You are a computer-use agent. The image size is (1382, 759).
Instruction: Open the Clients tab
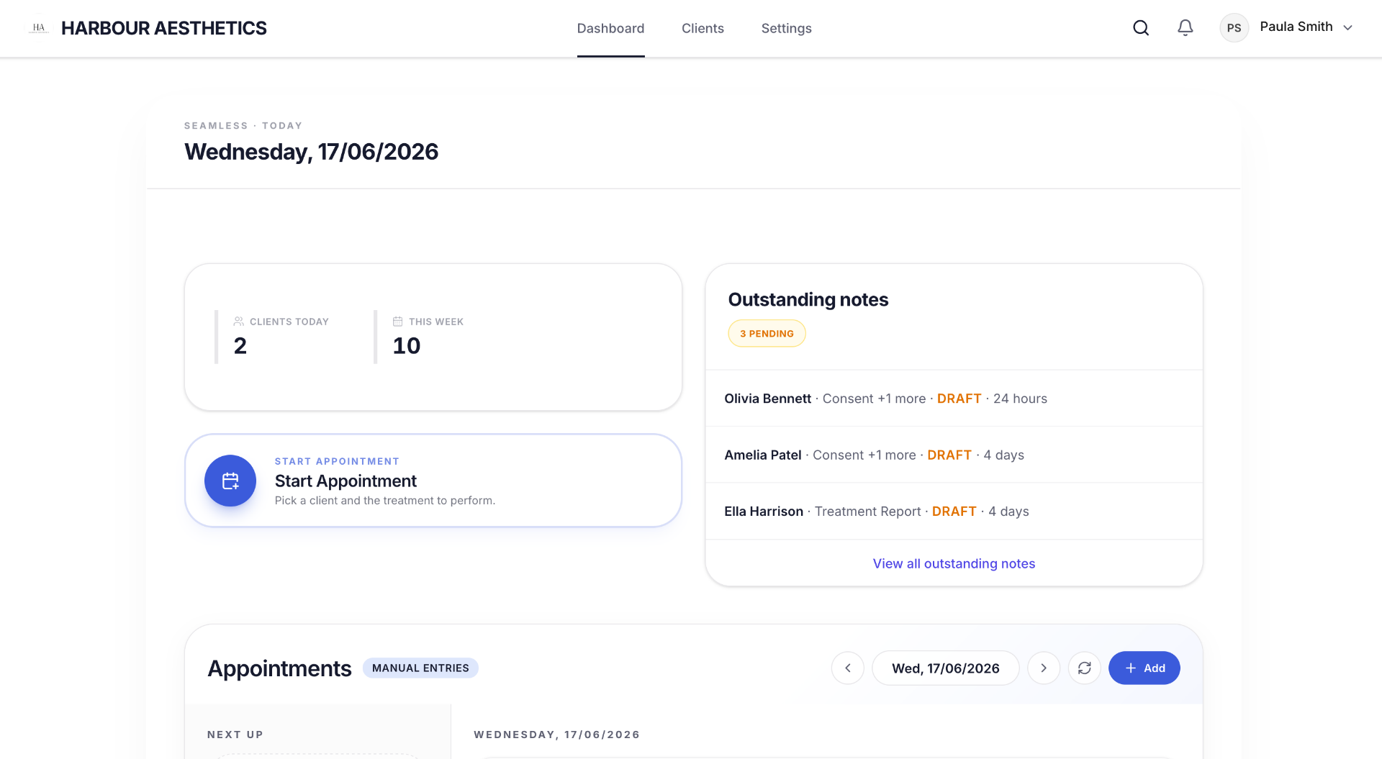pos(703,28)
